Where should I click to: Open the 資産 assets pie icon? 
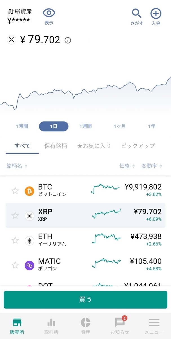(85, 322)
